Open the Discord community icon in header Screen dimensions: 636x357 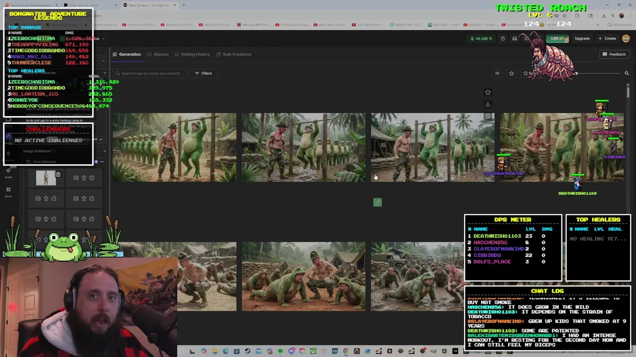[515, 38]
